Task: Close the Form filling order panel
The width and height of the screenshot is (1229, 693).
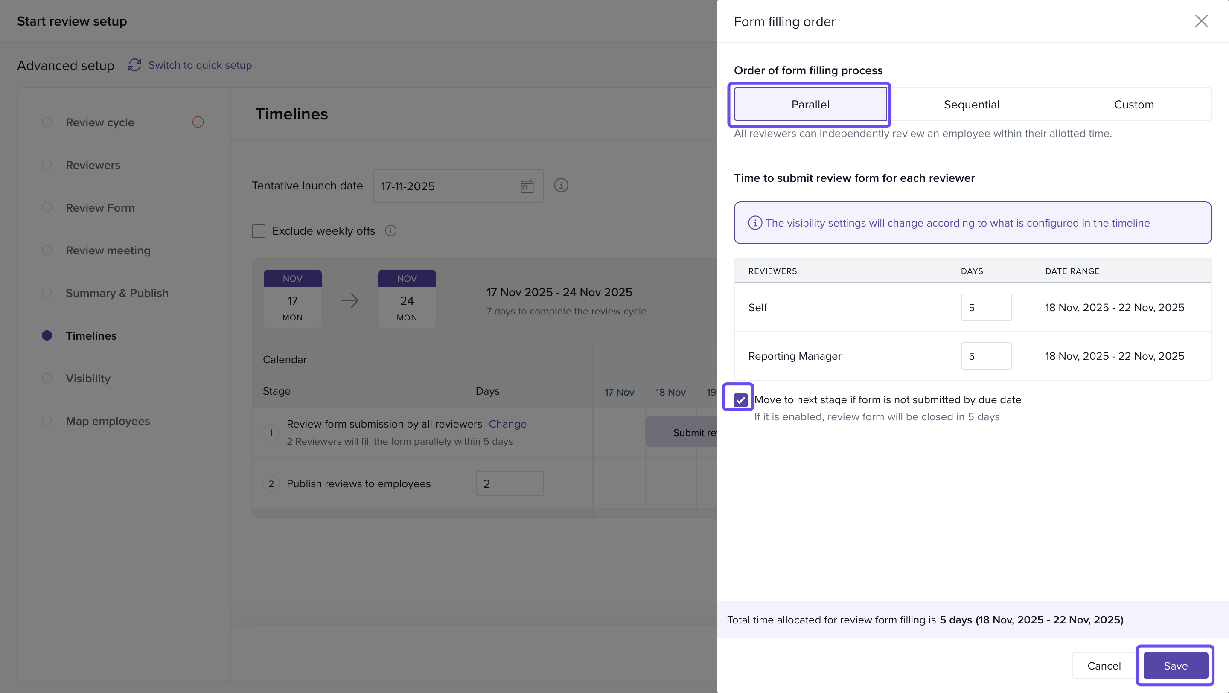Action: coord(1201,21)
